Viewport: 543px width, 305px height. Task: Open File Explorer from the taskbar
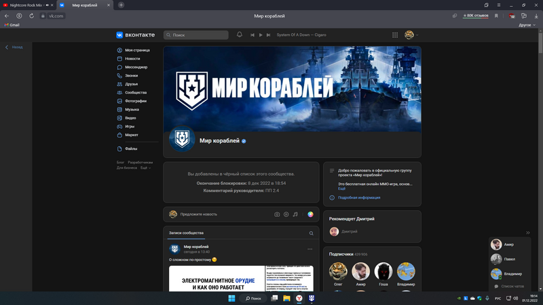point(286,298)
